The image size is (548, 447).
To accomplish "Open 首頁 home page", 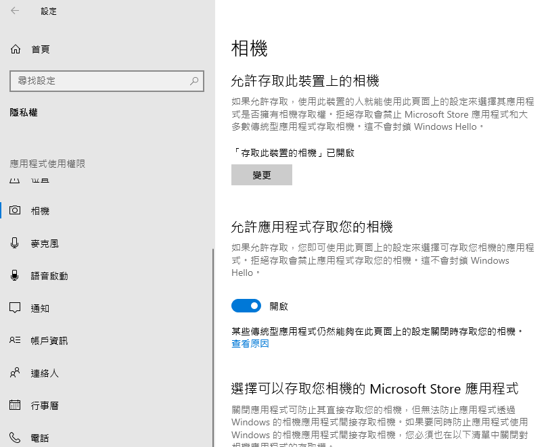I will coord(41,49).
